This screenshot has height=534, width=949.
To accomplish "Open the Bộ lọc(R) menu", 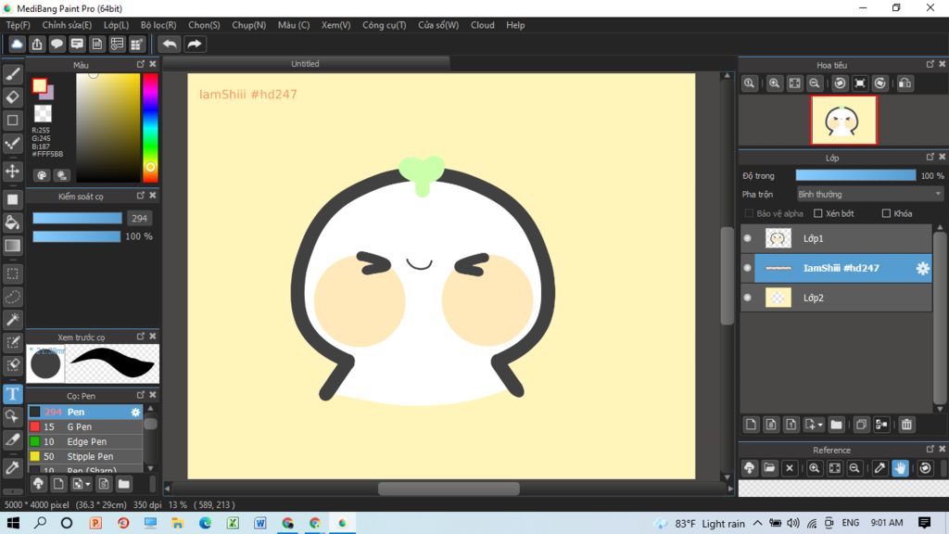I will pos(158,25).
